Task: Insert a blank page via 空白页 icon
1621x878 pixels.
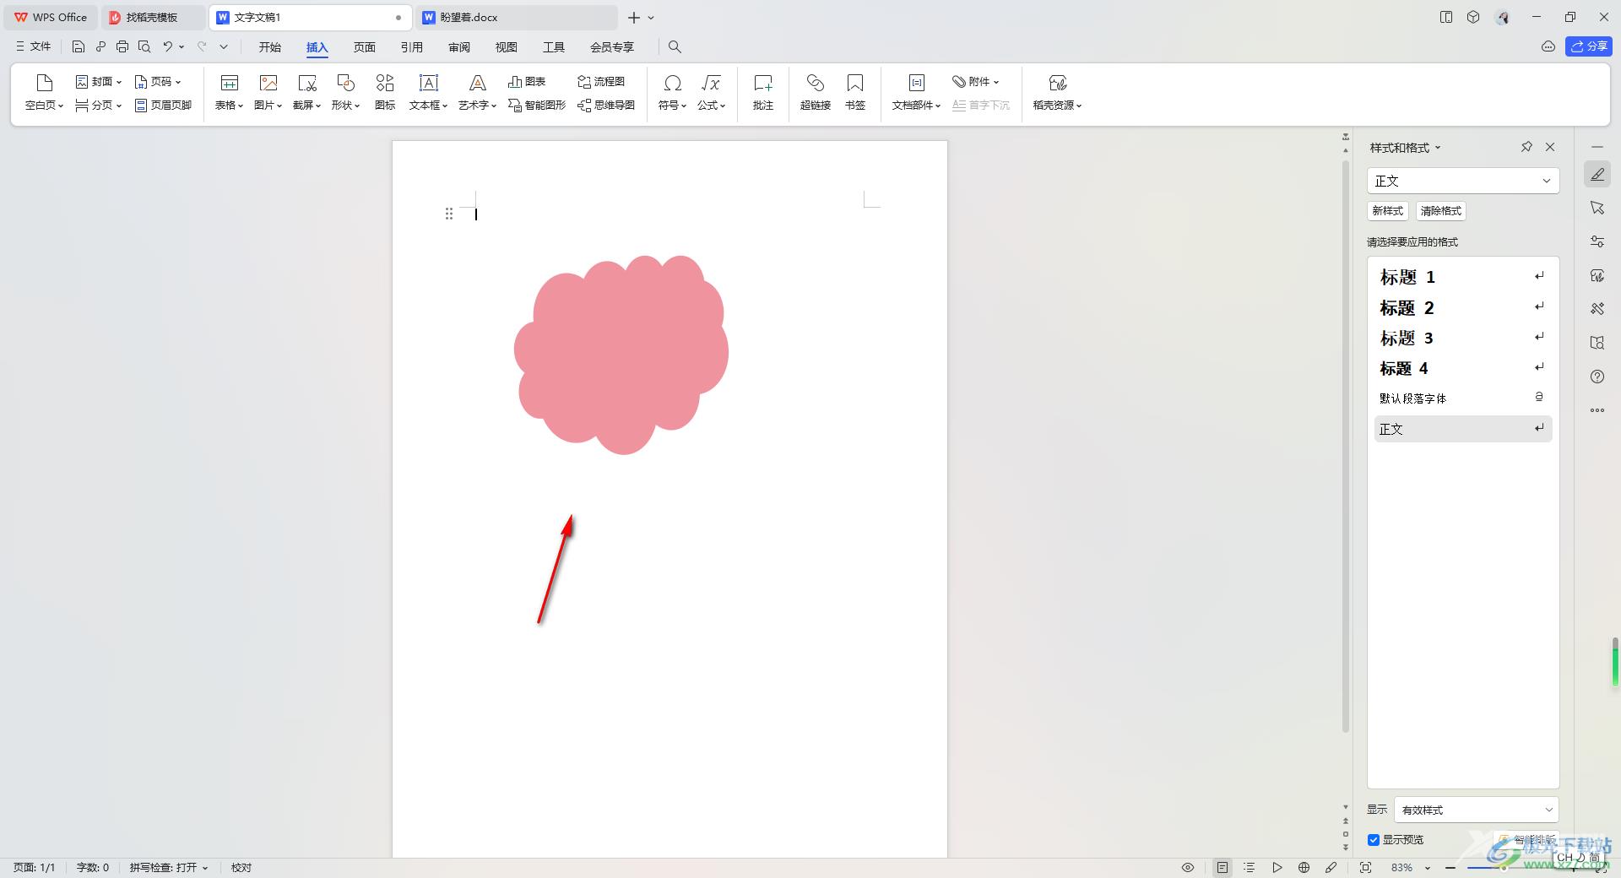Action: click(44, 83)
